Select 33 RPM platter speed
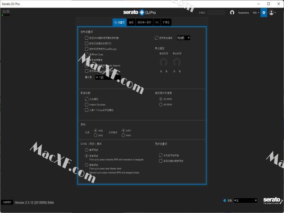This screenshot has width=284, height=213. [160, 99]
